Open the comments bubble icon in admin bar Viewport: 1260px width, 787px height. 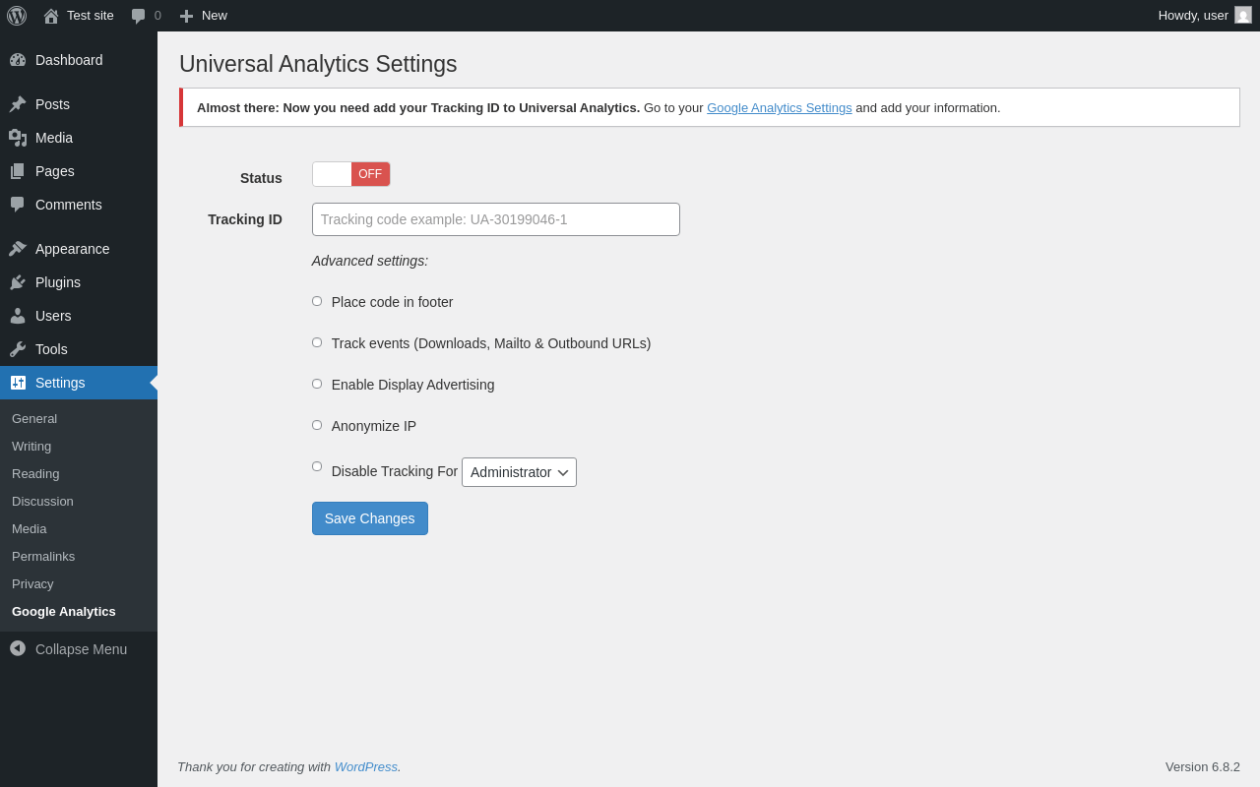(138, 16)
